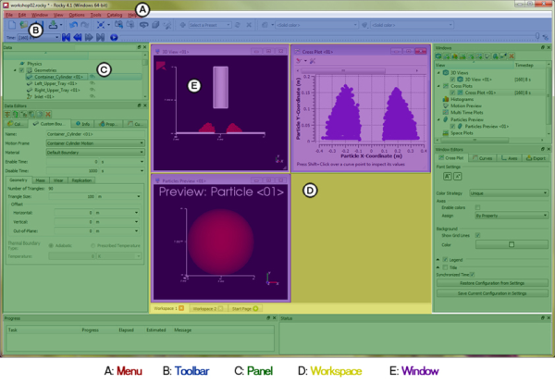Viewport: 555px width, 384px height.
Task: Open the Tools menu
Action: point(97,17)
